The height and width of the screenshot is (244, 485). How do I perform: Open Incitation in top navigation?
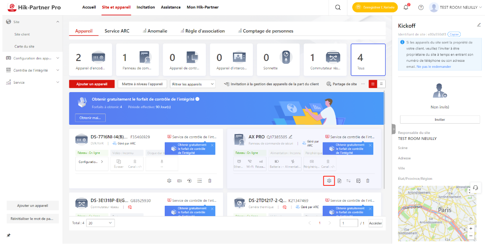[x=146, y=7]
